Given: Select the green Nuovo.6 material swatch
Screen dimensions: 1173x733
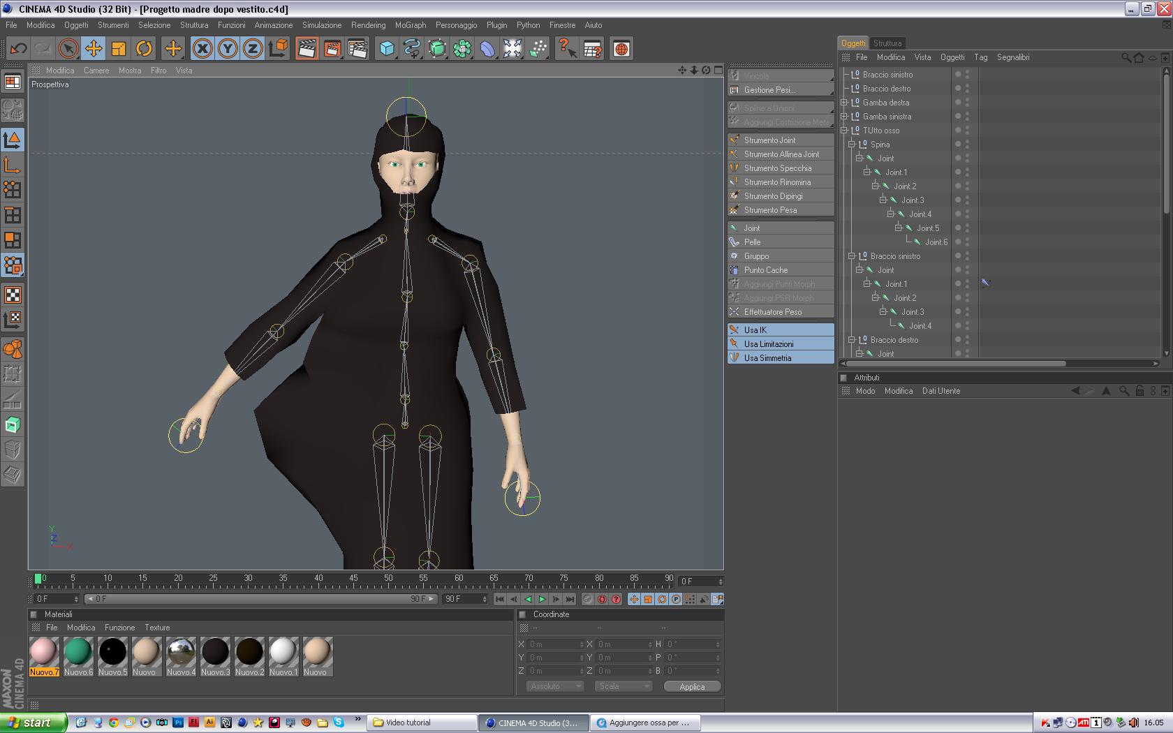Looking at the screenshot, I should tap(78, 652).
